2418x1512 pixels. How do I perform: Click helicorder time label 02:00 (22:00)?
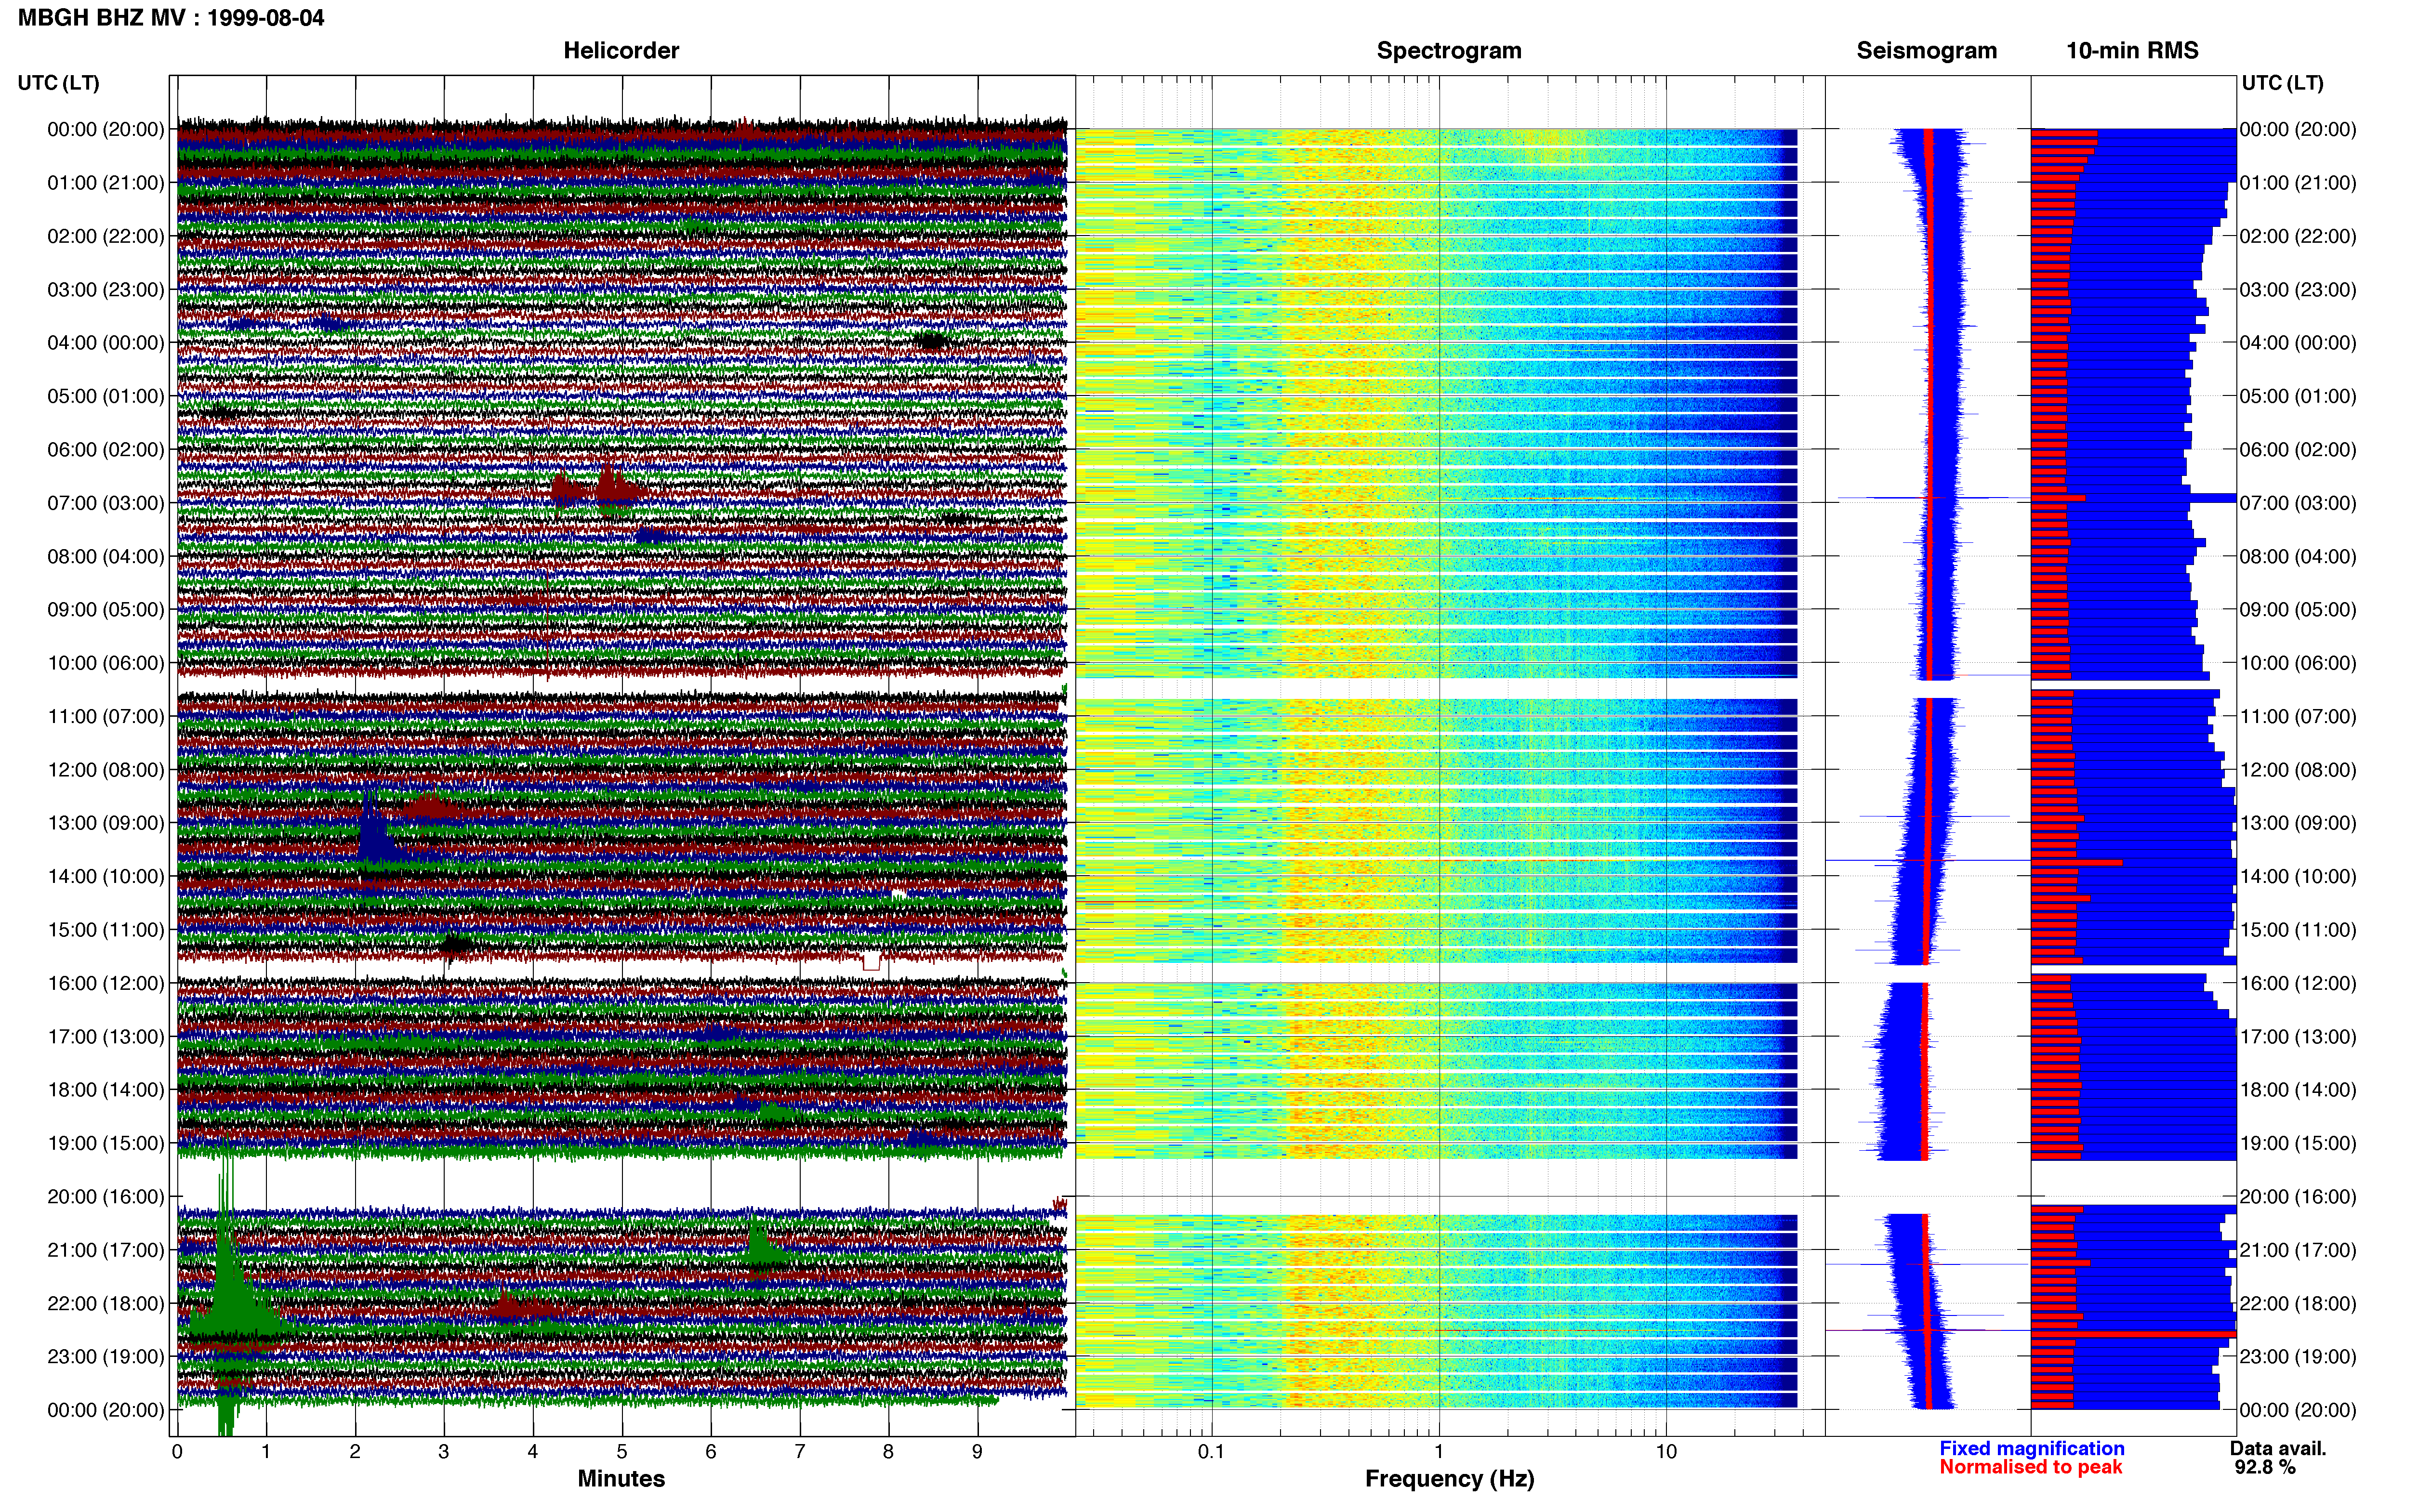click(106, 236)
